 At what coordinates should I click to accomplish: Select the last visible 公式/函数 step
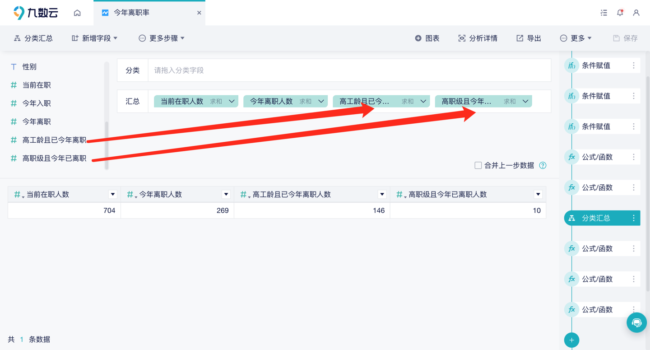pos(602,310)
